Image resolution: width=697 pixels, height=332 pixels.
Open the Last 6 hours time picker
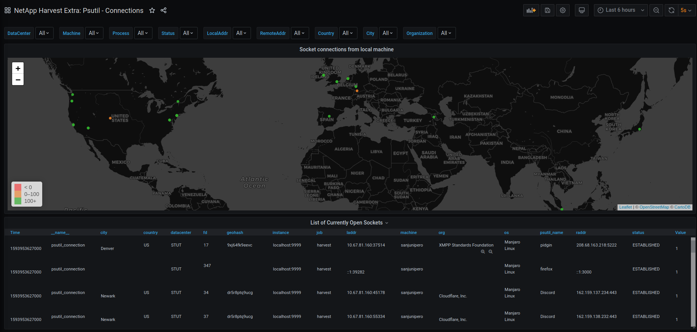click(x=621, y=10)
